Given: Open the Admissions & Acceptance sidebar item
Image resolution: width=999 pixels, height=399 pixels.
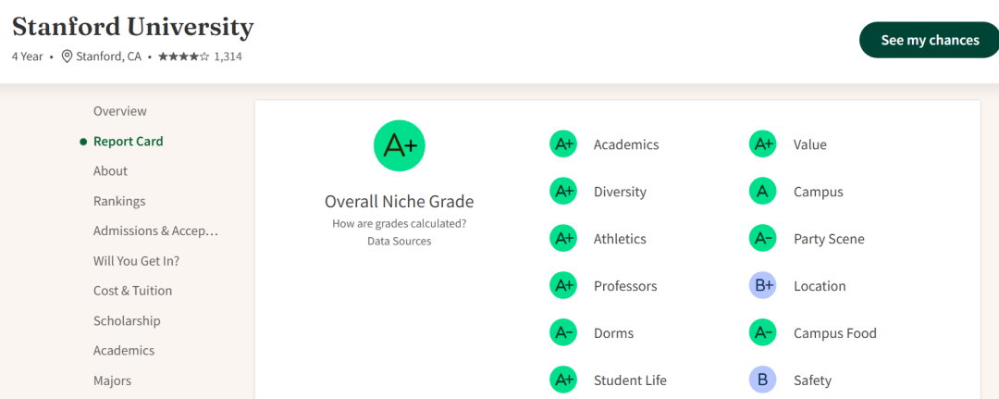Looking at the screenshot, I should [155, 231].
